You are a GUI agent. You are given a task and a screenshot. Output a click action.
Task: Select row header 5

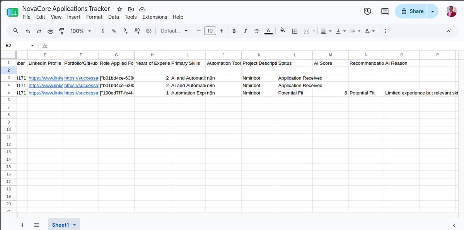(9, 93)
